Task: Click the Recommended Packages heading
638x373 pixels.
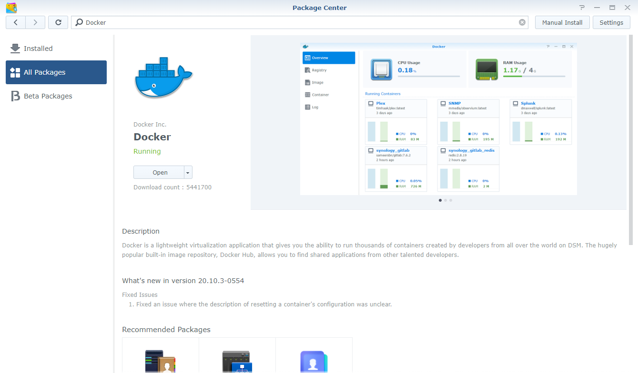Action: [166, 330]
